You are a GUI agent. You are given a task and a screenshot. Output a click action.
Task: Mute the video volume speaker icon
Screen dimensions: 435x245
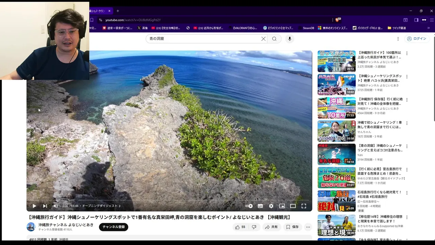[56, 206]
